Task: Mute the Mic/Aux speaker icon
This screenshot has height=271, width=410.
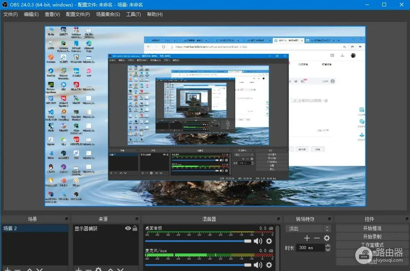Action: [258, 265]
